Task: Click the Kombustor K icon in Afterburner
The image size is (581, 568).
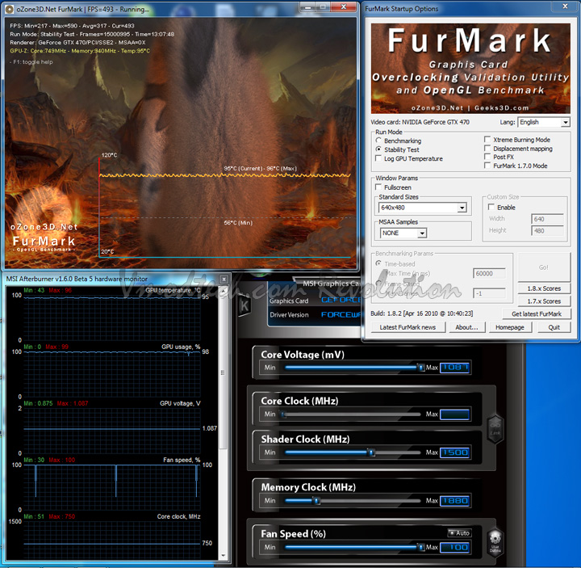Action: [x=245, y=305]
